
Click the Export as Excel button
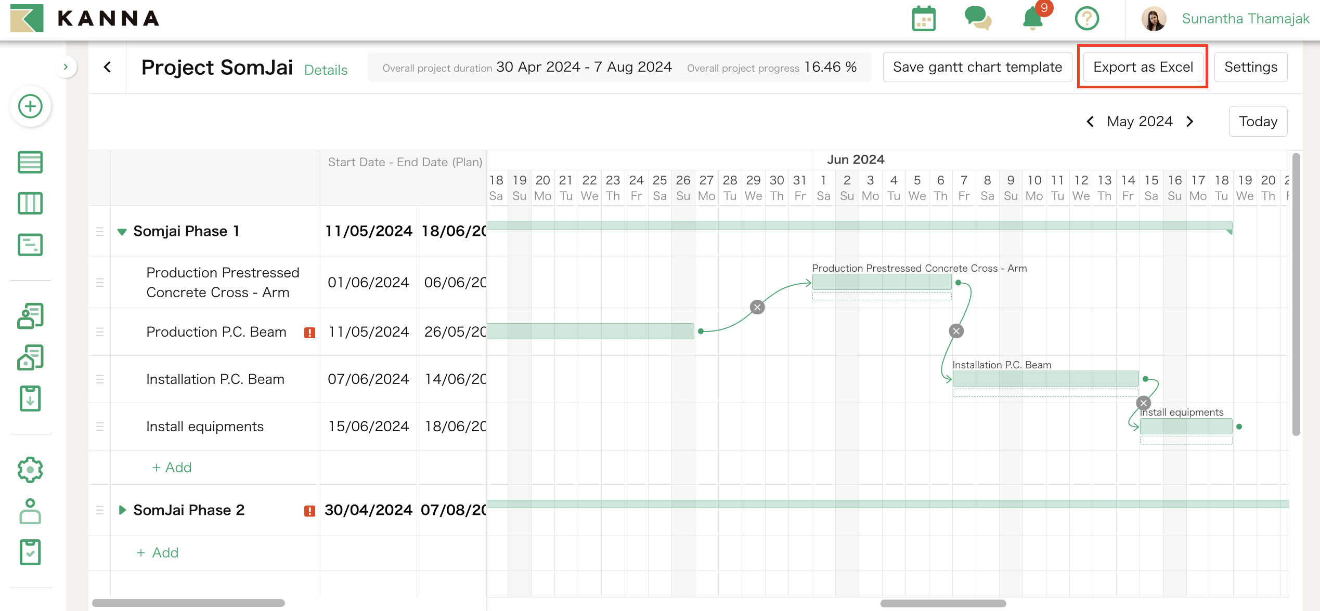coord(1142,67)
